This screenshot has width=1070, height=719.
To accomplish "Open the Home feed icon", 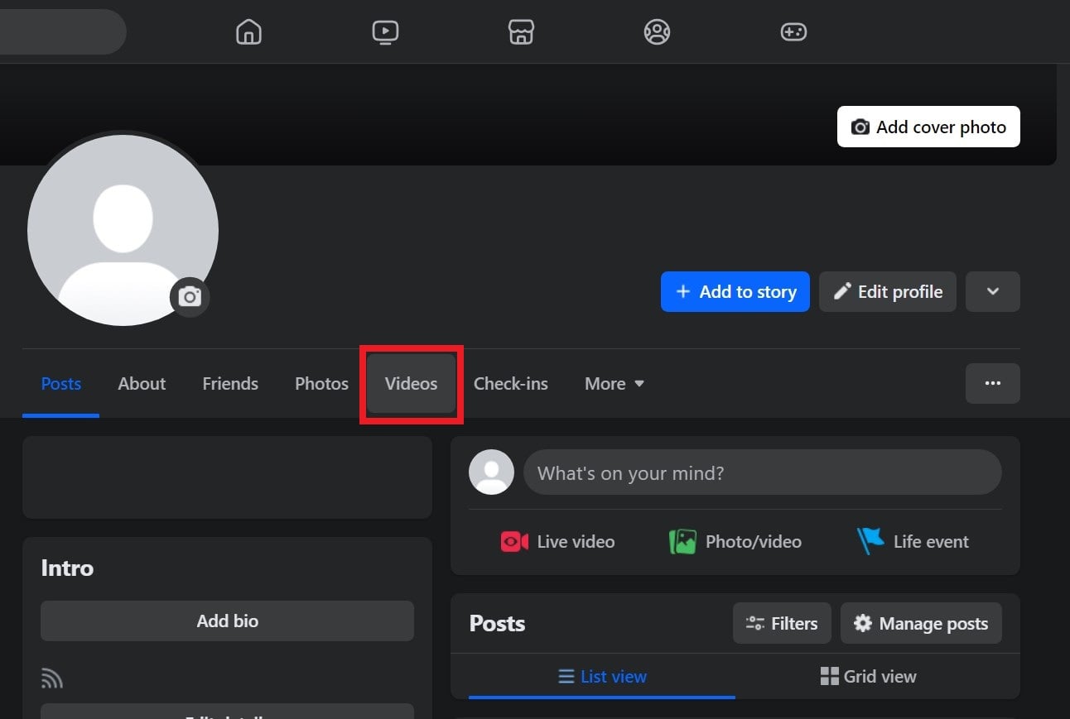I will [248, 32].
